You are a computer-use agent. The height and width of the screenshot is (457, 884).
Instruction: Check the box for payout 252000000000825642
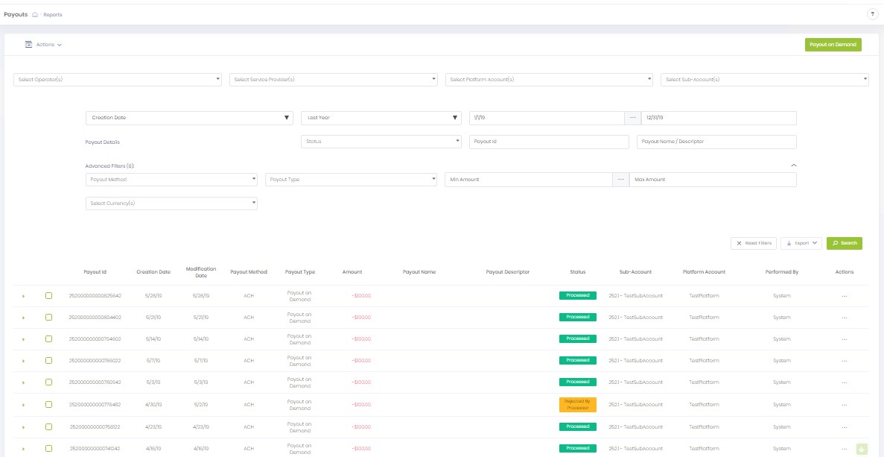(48, 296)
